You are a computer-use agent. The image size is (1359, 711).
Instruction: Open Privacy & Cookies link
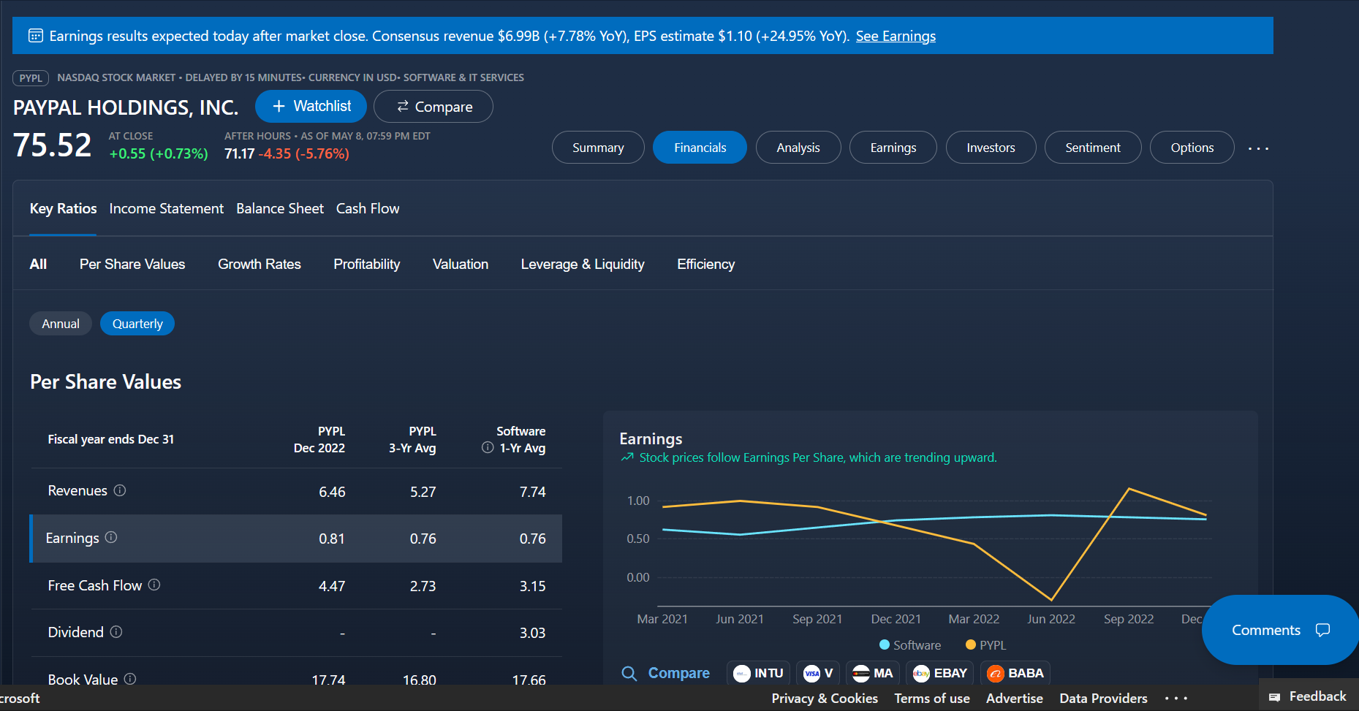click(825, 699)
